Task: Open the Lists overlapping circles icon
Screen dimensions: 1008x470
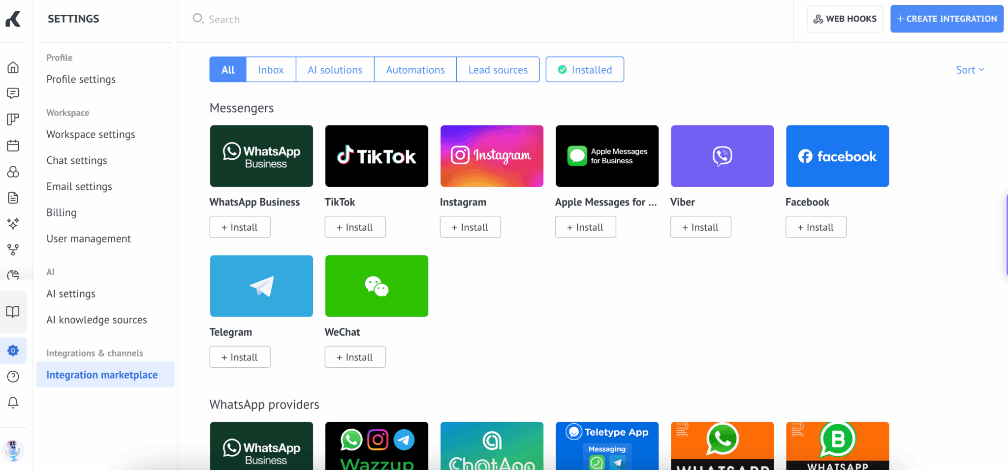Action: (13, 172)
